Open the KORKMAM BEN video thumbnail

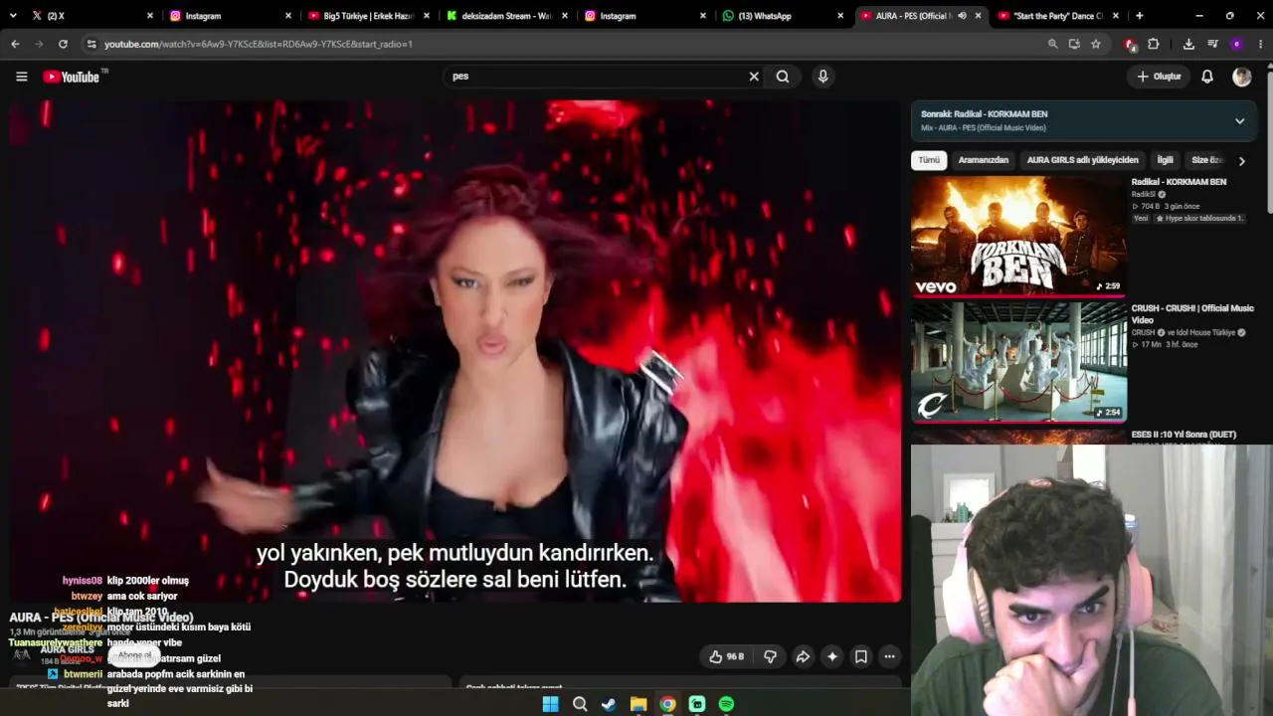(x=1018, y=236)
